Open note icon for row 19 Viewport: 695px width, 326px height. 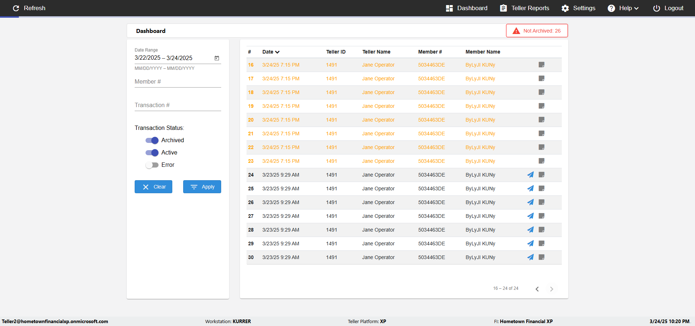pyautogui.click(x=542, y=106)
